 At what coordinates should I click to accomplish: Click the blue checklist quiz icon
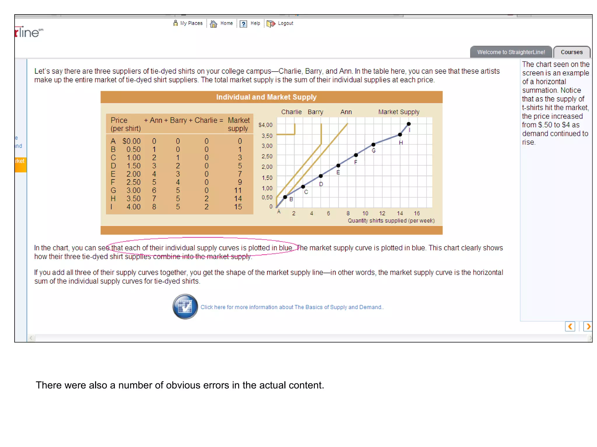pyautogui.click(x=185, y=307)
